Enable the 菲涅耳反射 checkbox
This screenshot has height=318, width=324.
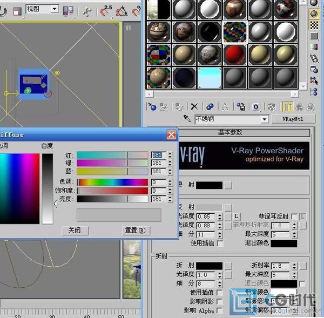294,216
